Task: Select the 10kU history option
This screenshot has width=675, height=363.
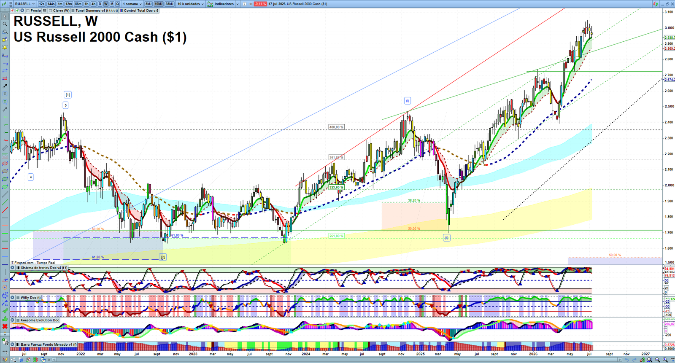Action: click(159, 4)
